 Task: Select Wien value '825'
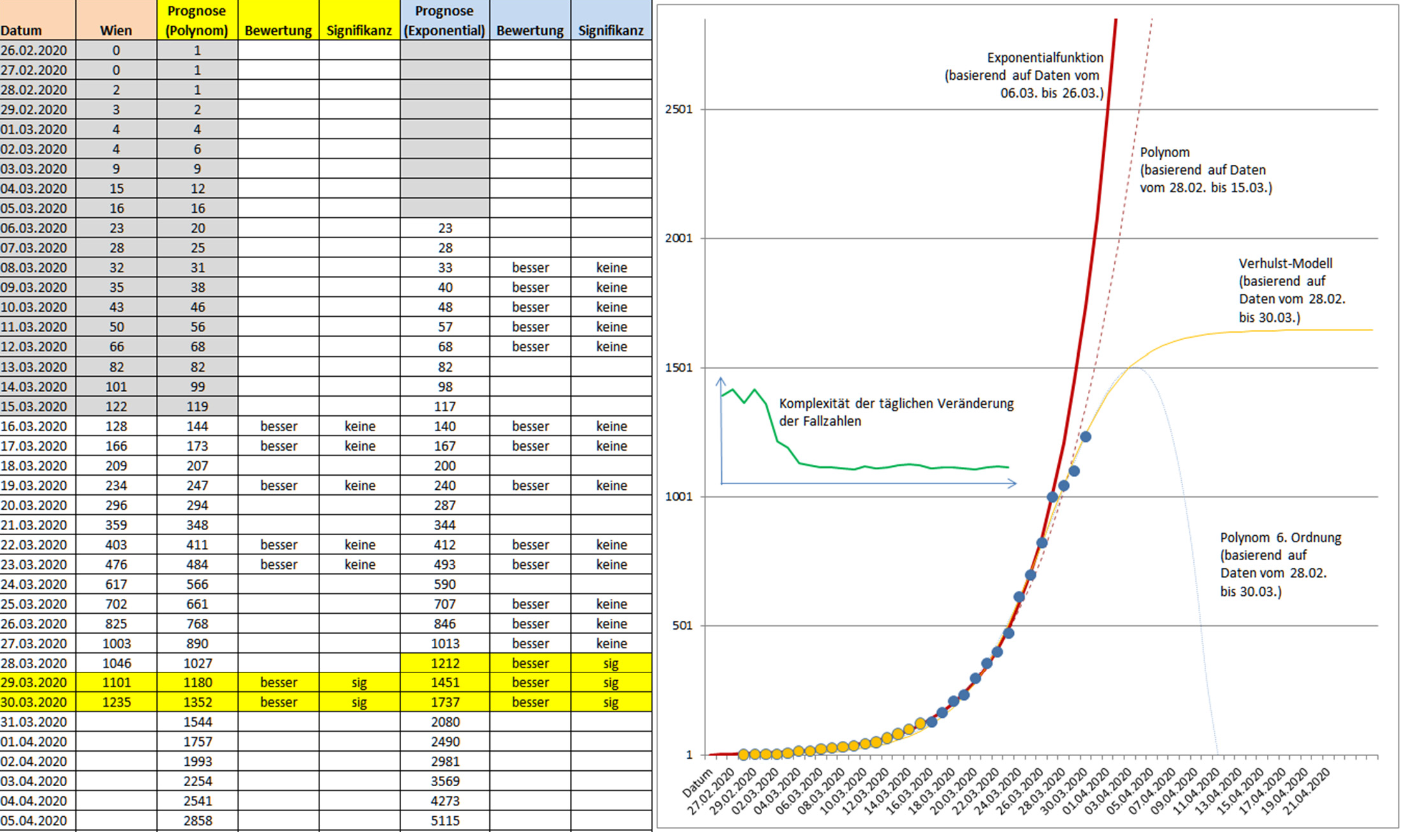(x=116, y=623)
